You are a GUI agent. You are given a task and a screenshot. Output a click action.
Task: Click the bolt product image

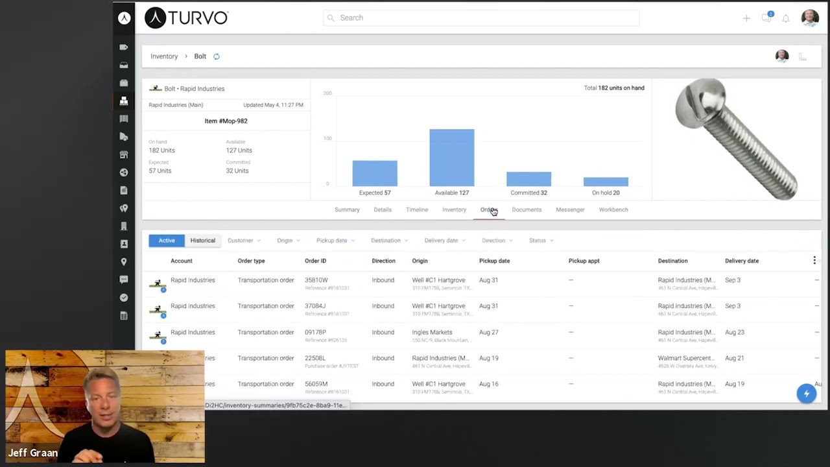(x=735, y=139)
